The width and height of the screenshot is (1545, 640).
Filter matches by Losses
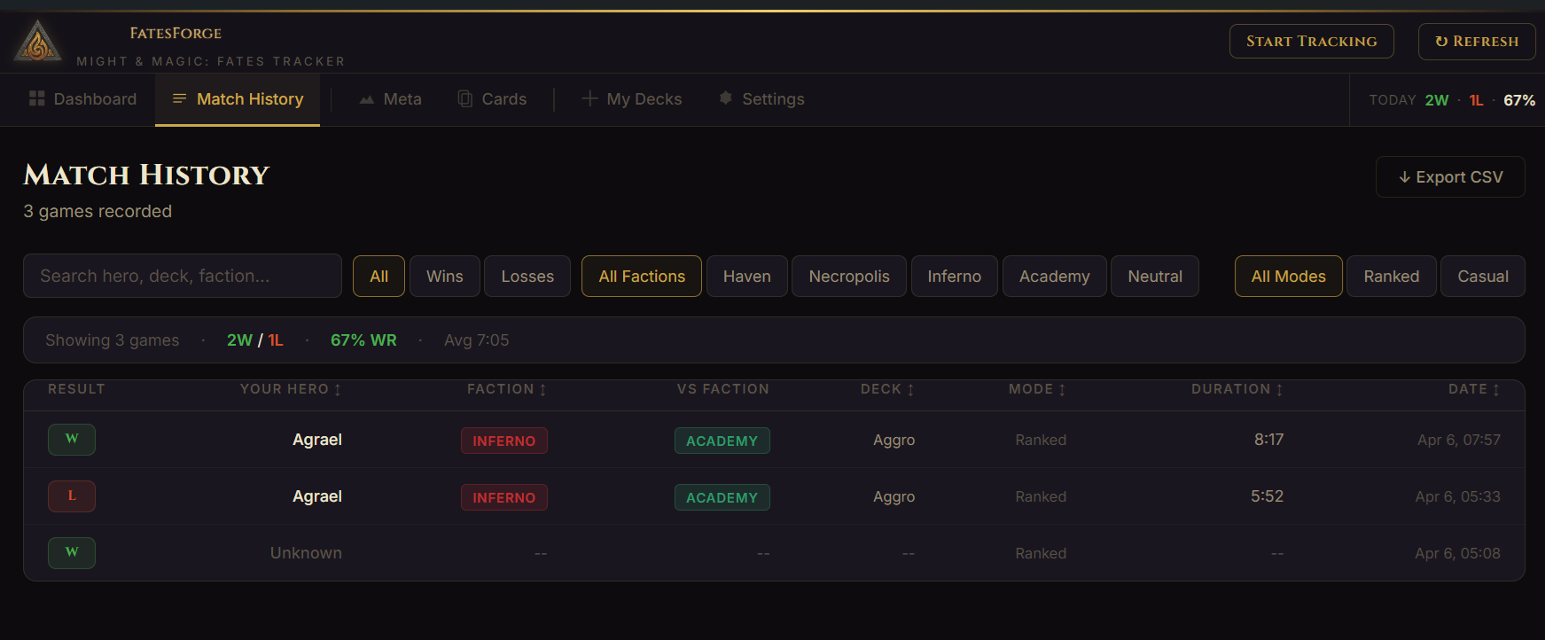[527, 276]
